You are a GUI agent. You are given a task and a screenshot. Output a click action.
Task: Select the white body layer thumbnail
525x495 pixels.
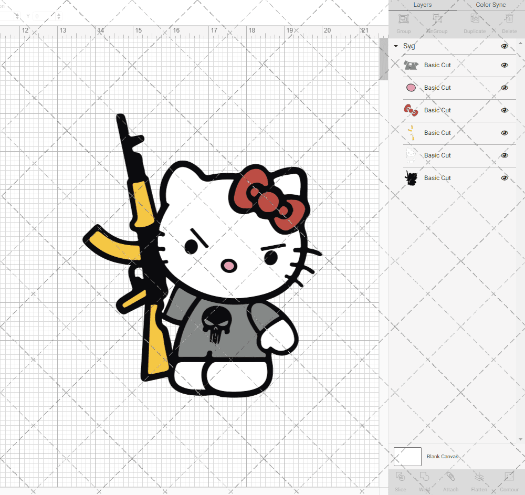coord(411,155)
